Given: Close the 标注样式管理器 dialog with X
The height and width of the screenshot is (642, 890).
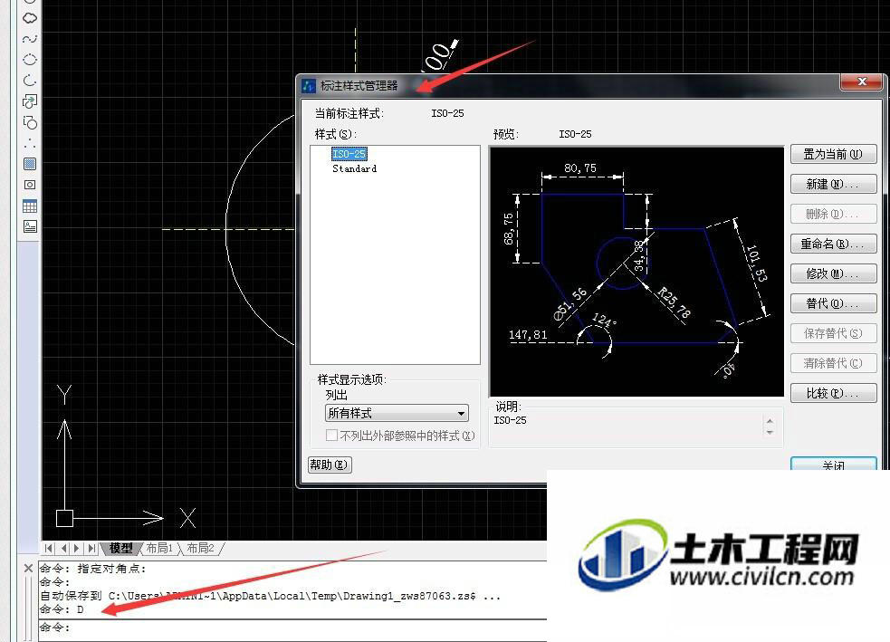Looking at the screenshot, I should pos(861,81).
